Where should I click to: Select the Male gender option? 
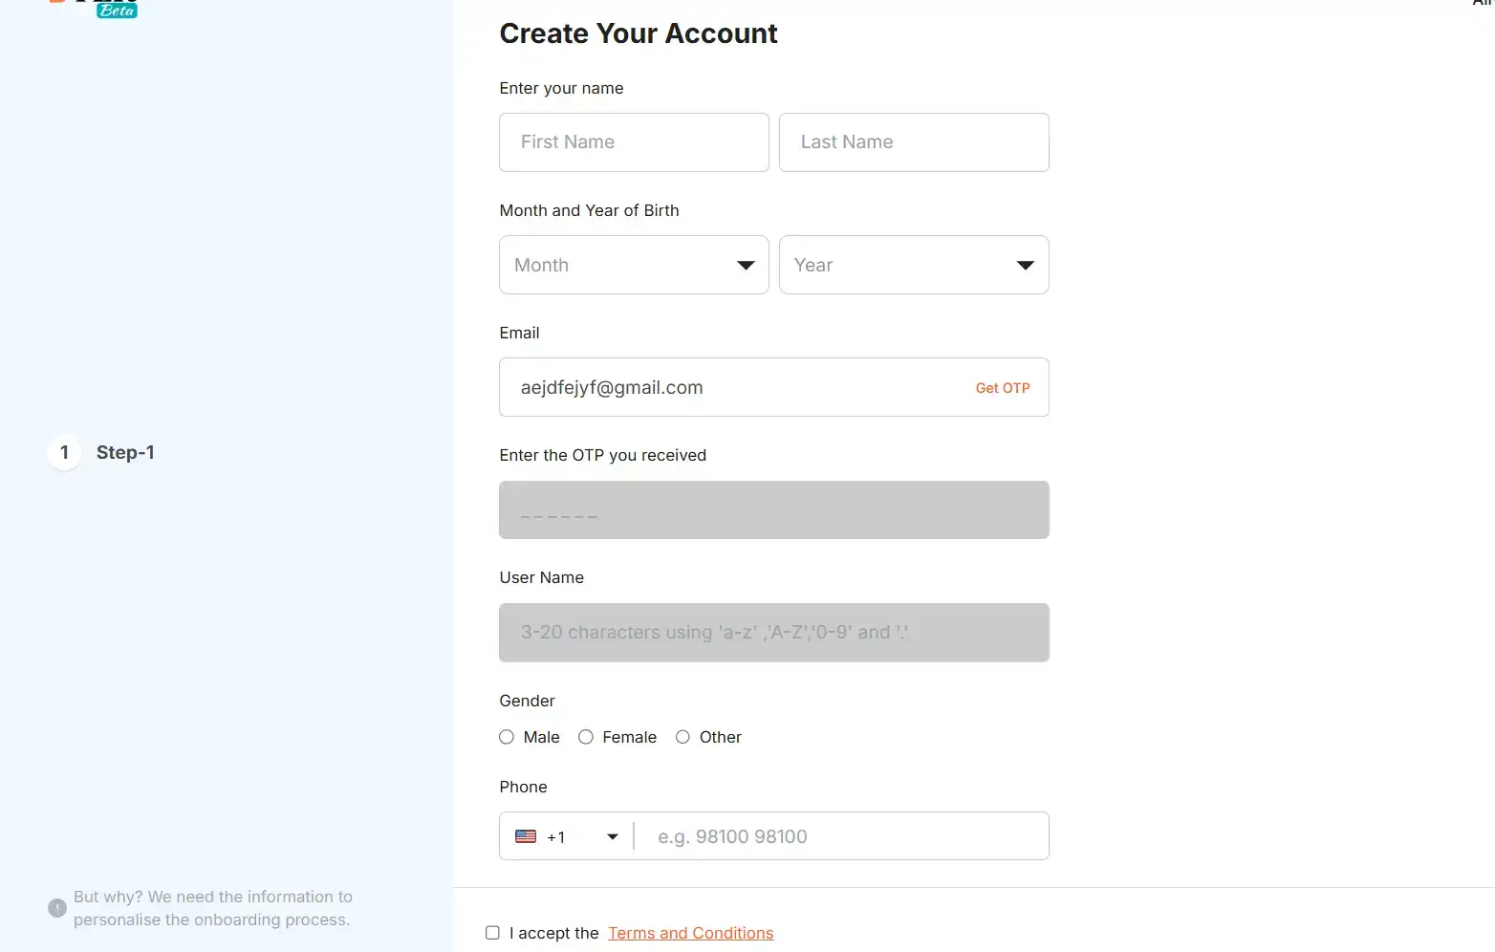coord(507,737)
